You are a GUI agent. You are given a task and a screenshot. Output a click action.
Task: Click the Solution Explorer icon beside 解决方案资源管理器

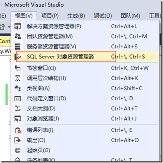coord(18,26)
